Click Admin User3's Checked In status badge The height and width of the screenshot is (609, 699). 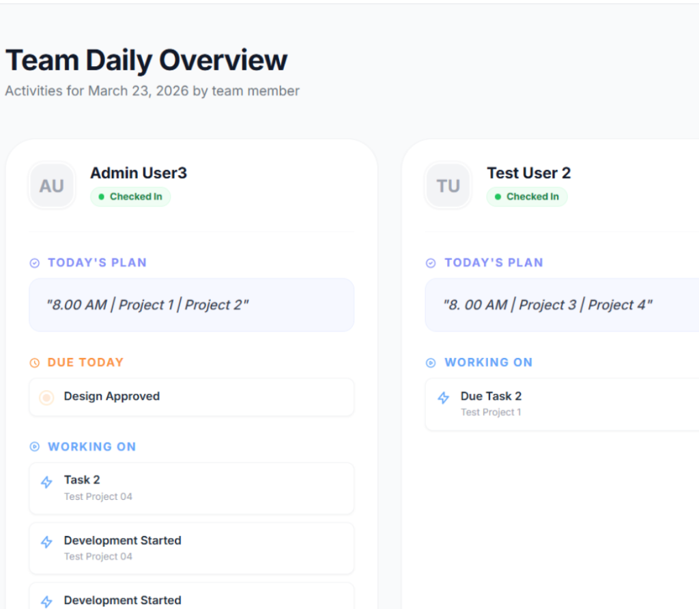[x=130, y=196]
